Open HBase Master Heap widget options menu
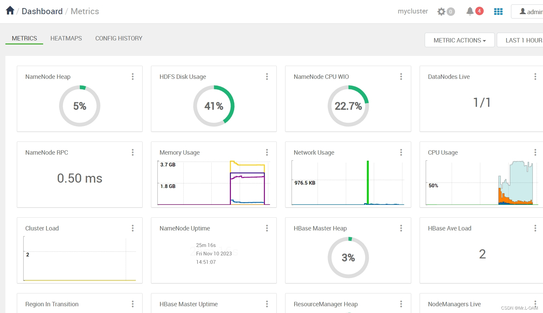 coord(401,228)
